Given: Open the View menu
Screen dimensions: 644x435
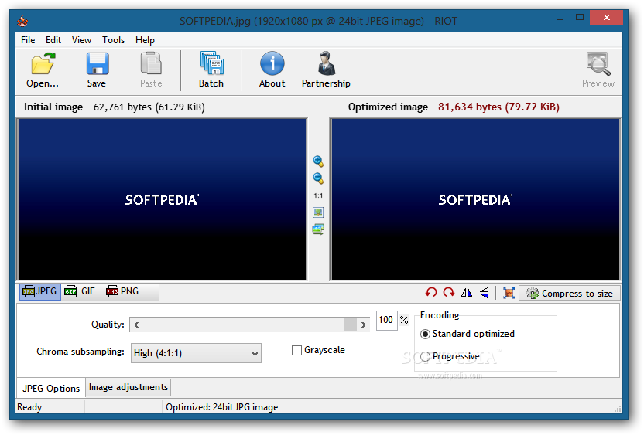Looking at the screenshot, I should tap(81, 40).
